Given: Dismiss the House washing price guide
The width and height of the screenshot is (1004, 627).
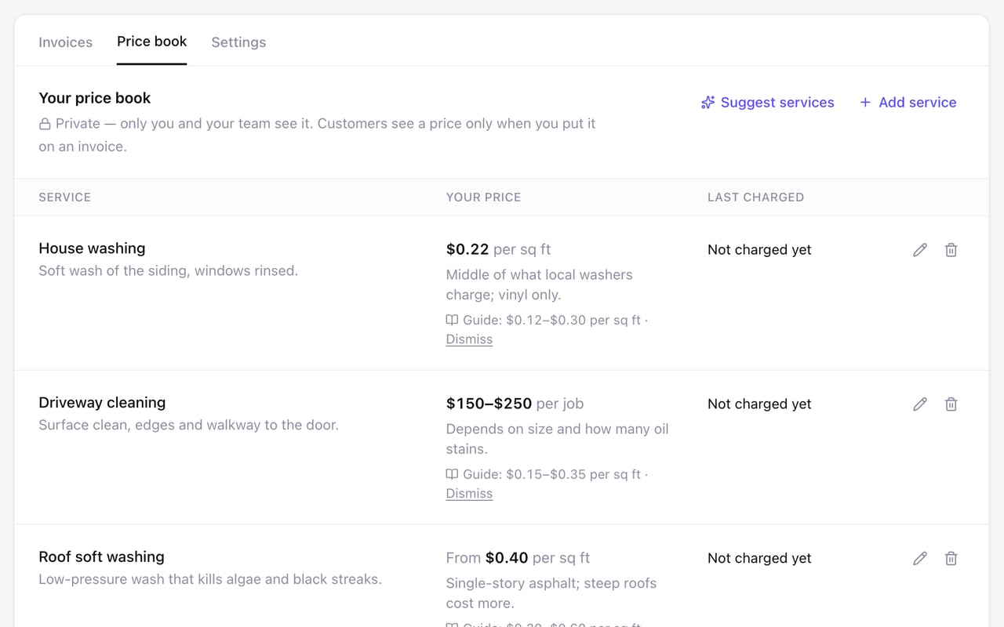Looking at the screenshot, I should 469,339.
